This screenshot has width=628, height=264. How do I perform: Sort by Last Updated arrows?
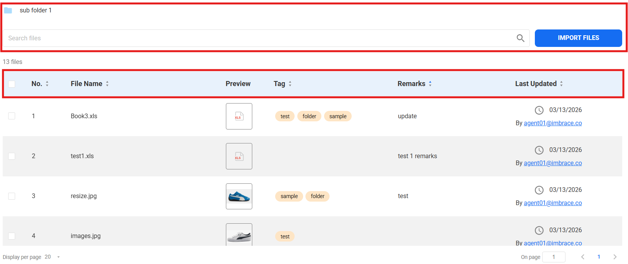click(561, 84)
